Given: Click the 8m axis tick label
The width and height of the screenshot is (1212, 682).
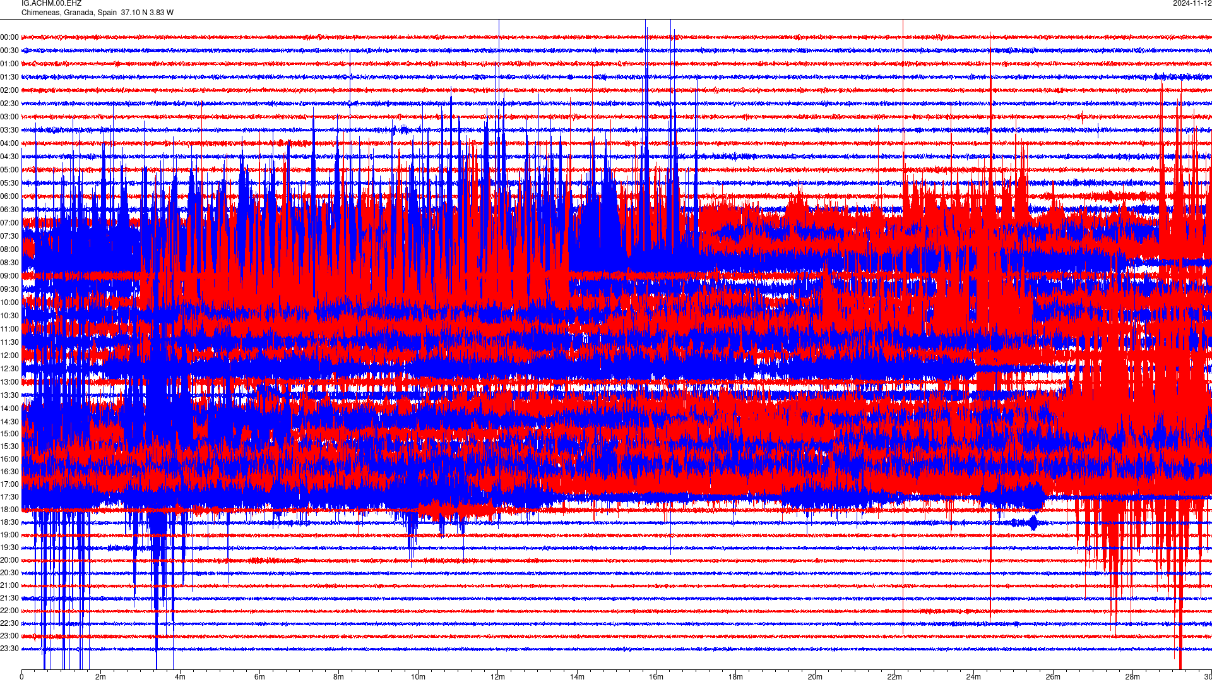Looking at the screenshot, I should (339, 677).
